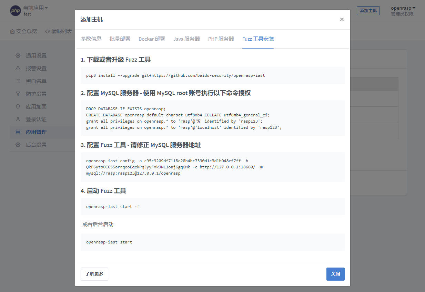This screenshot has width=425, height=292.
Task: Click the CREATE DATABASE openrasp command line
Action: 178,115
